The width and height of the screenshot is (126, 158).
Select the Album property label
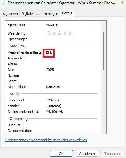[x=12, y=64]
